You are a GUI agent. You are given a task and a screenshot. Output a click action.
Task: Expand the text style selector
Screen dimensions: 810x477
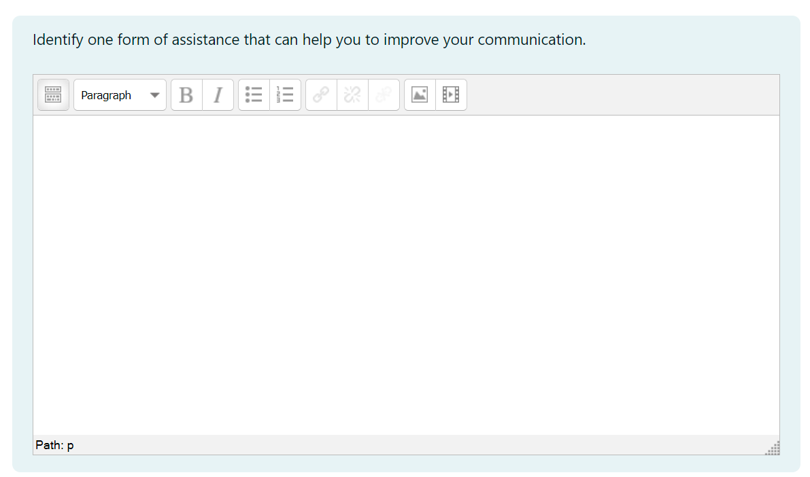pyautogui.click(x=120, y=94)
